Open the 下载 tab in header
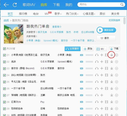 (56, 5)
